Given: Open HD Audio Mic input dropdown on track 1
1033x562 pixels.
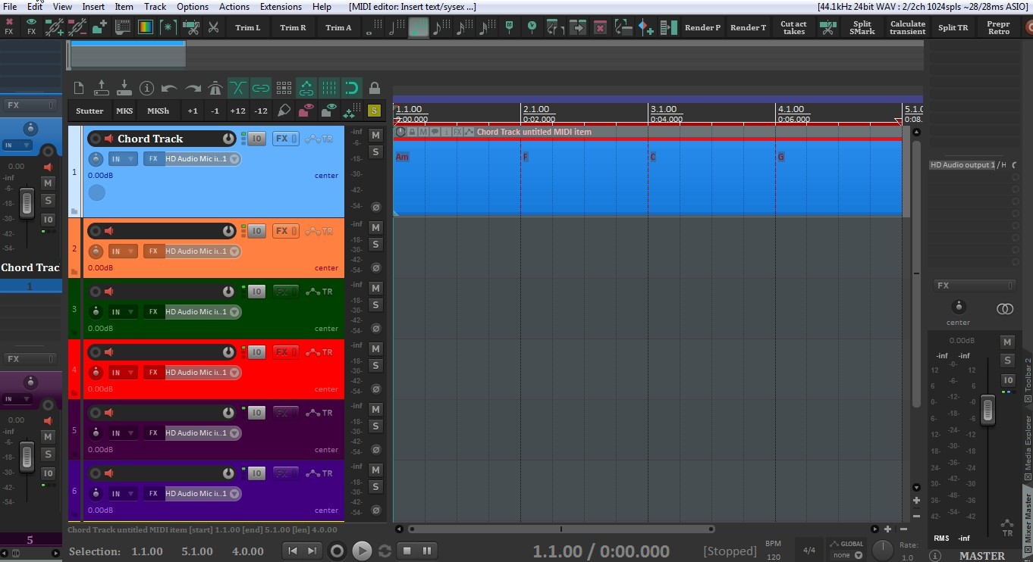Looking at the screenshot, I should click(203, 159).
